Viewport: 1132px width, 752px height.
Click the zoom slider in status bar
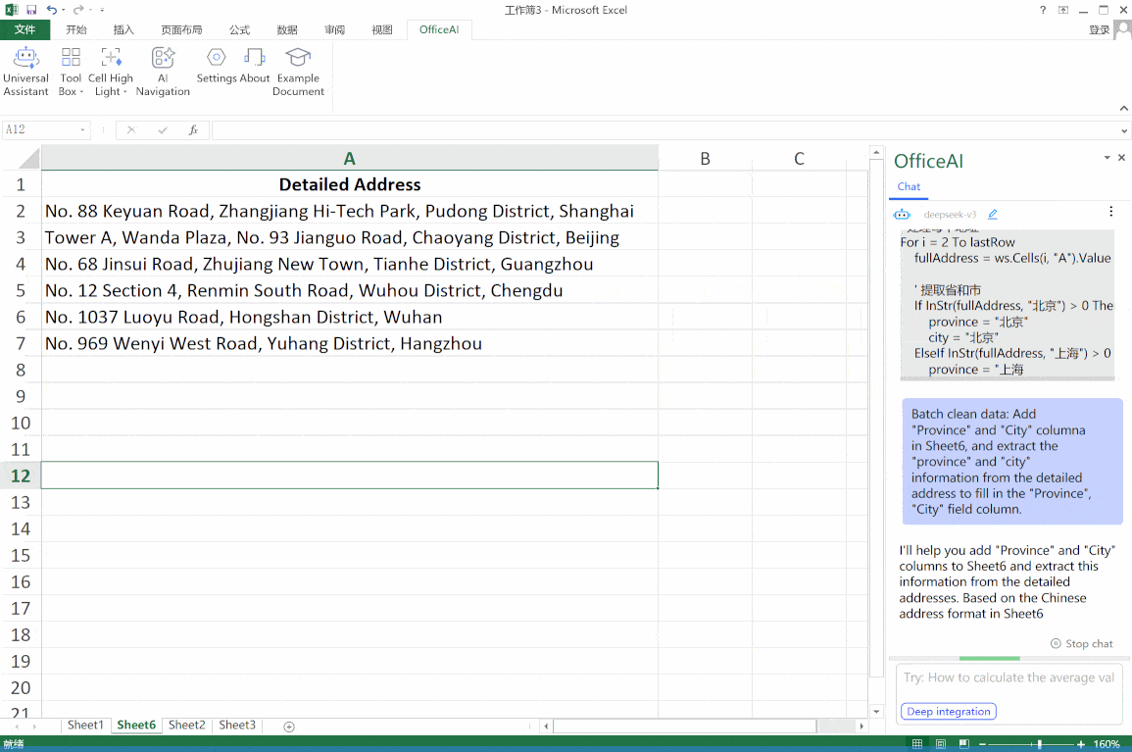pyautogui.click(x=1038, y=744)
